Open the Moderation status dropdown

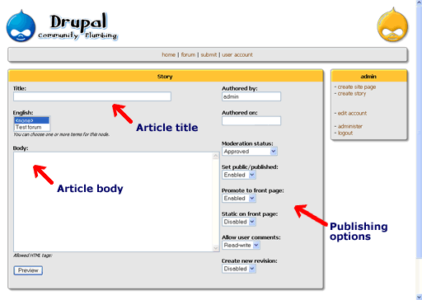coord(250,151)
